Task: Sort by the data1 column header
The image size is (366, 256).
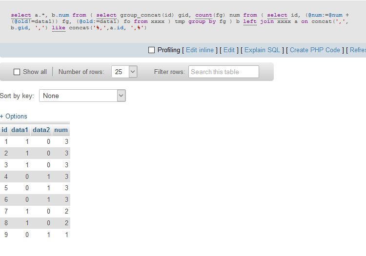Action: click(20, 130)
